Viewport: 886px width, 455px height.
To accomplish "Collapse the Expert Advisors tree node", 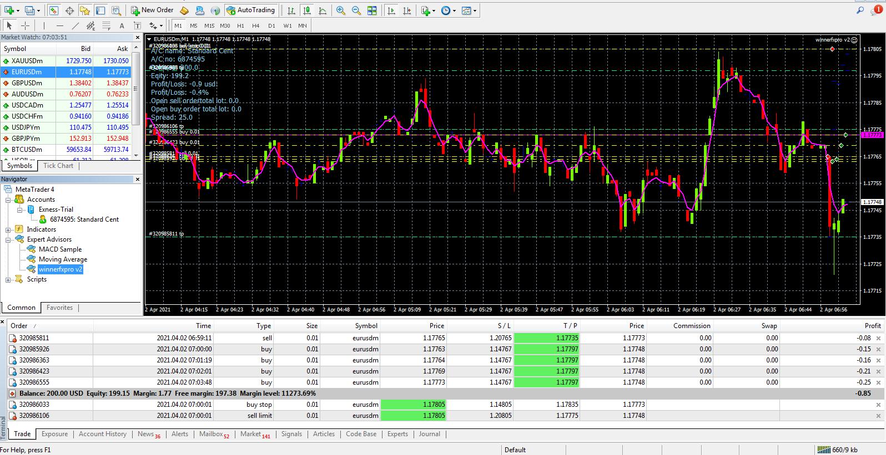I will (x=8, y=239).
